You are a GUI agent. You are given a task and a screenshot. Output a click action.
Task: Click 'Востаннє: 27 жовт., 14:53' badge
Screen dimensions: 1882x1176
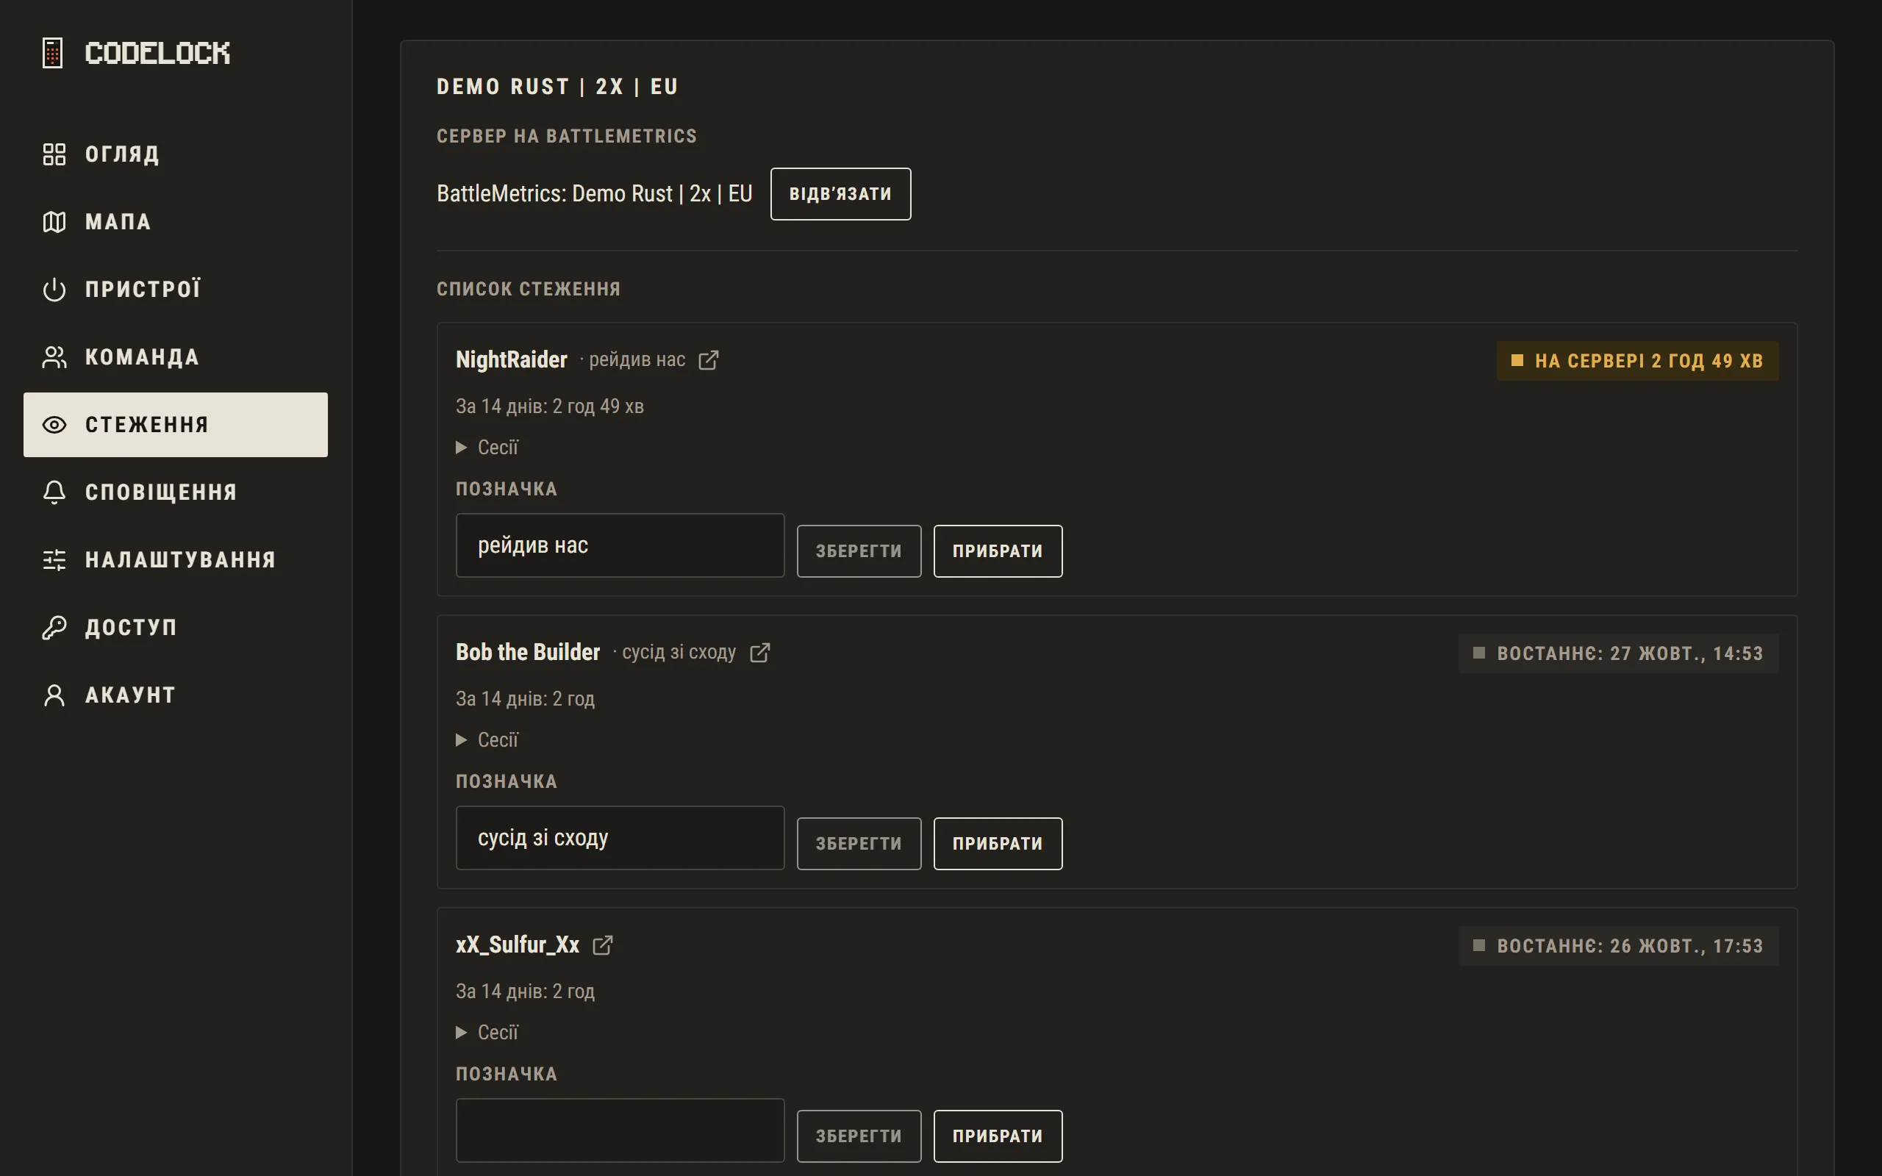(x=1618, y=653)
